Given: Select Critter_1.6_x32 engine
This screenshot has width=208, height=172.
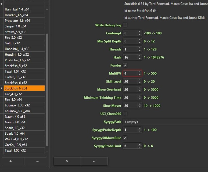Looking at the screenshot, I should (24, 77).
